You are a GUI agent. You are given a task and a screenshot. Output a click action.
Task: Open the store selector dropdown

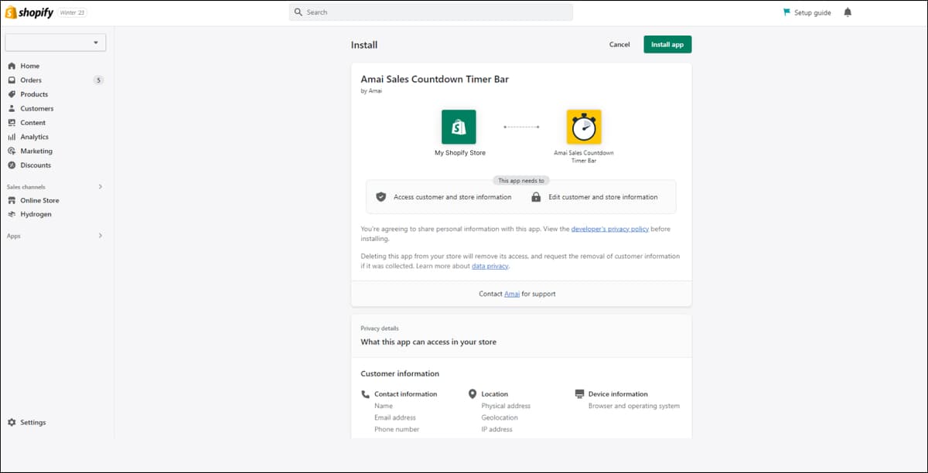coord(56,43)
